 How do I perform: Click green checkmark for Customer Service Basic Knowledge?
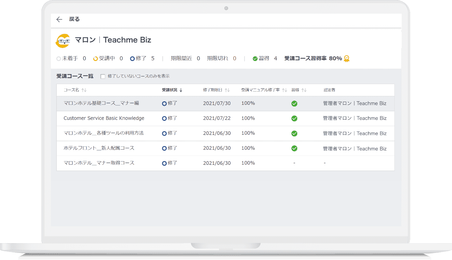(x=294, y=118)
